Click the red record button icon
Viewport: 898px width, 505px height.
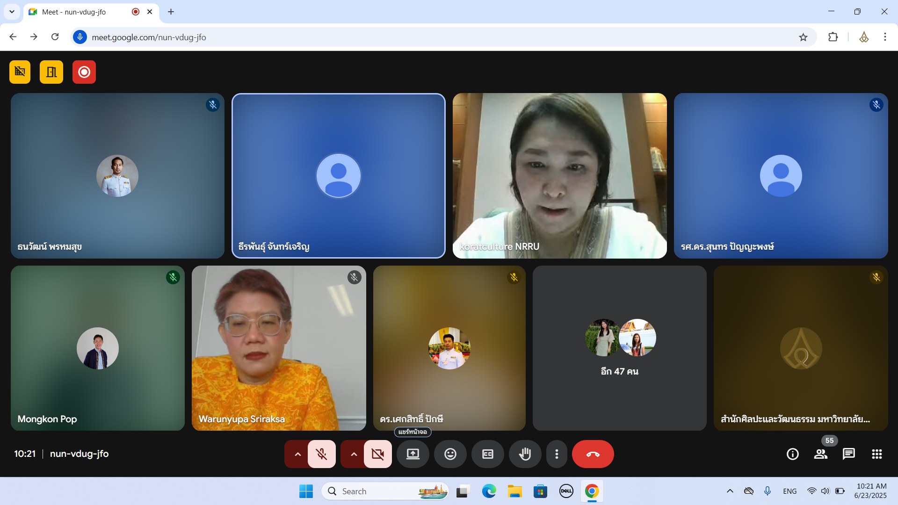(84, 72)
